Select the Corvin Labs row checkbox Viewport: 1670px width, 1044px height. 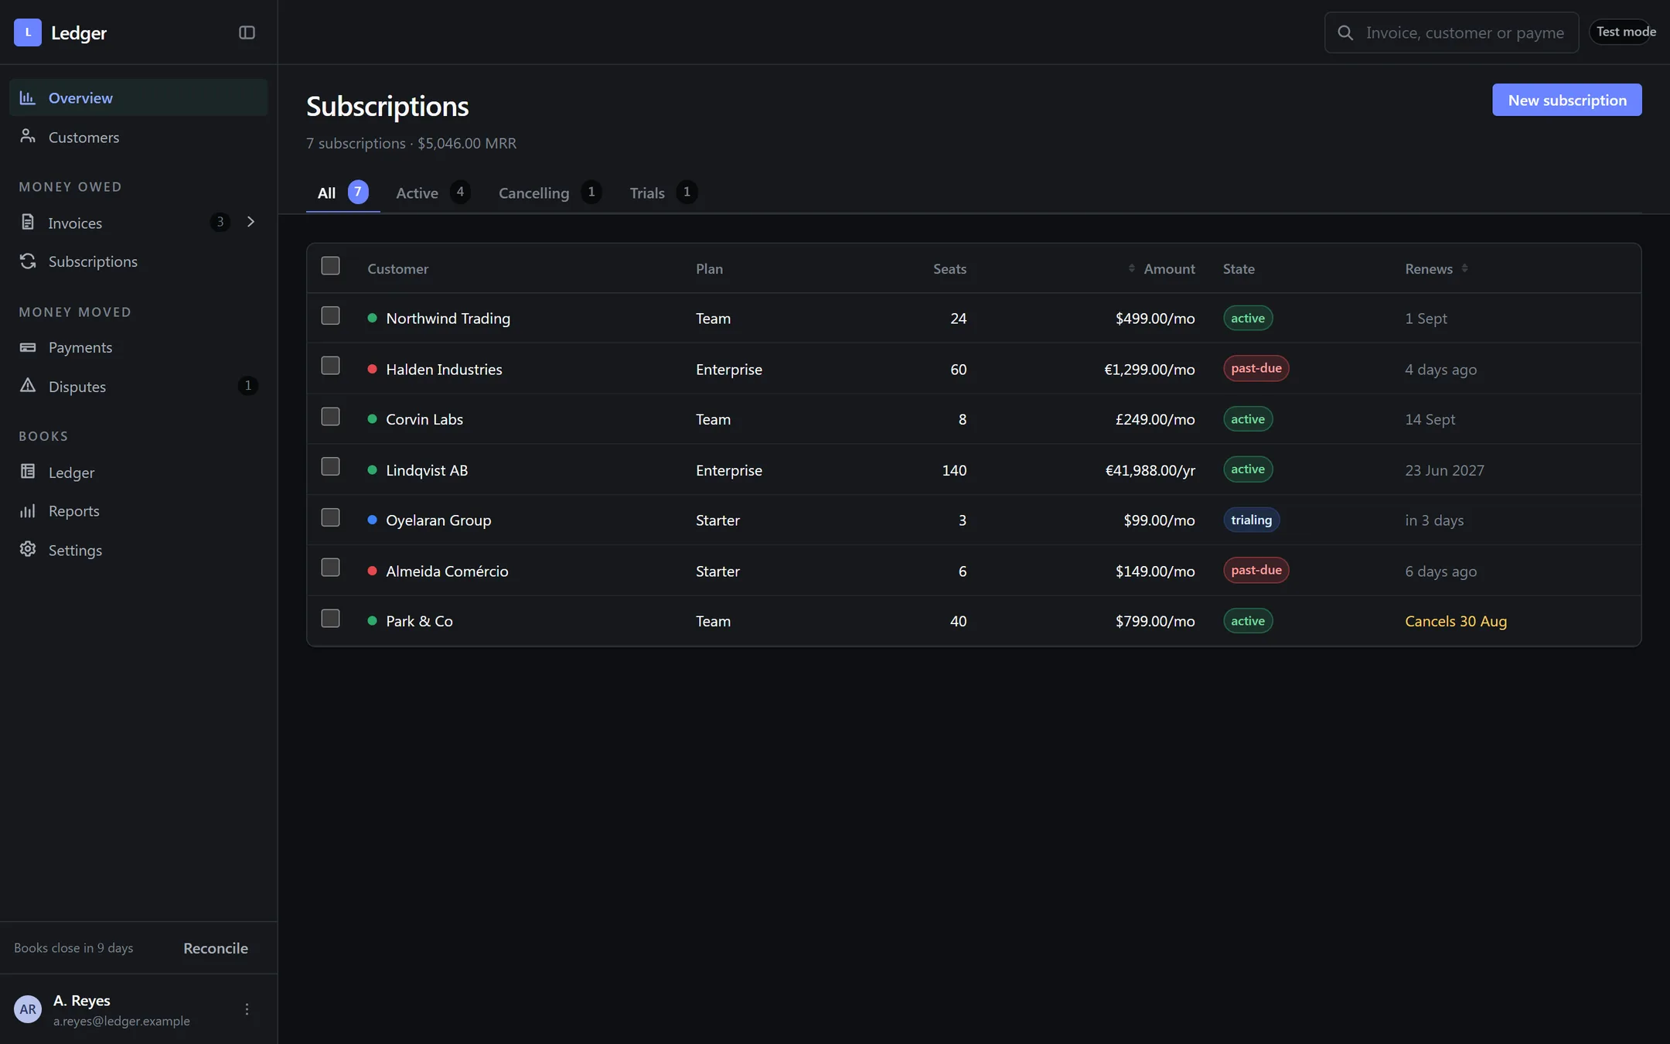click(330, 417)
